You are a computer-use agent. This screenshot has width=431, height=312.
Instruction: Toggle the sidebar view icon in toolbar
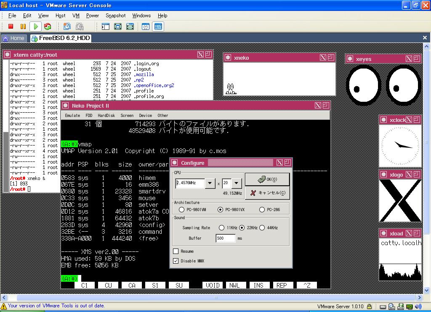tap(106, 26)
